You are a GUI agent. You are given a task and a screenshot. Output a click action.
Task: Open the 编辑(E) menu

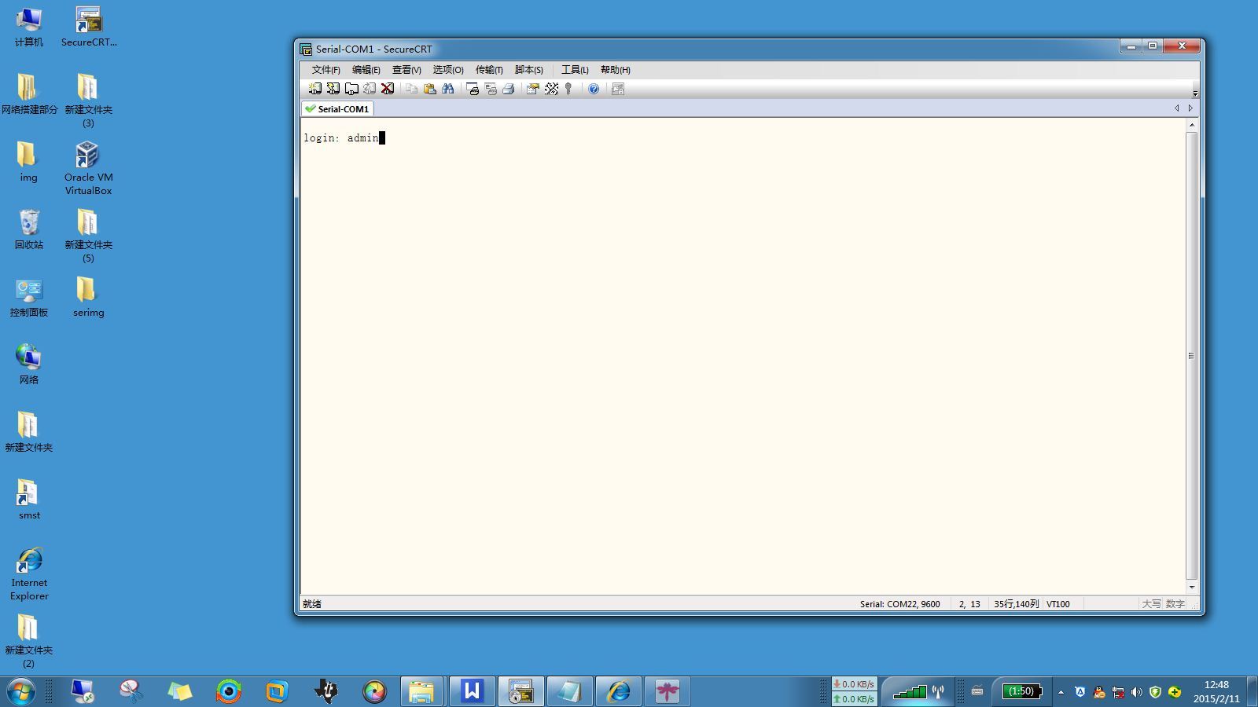(x=366, y=70)
